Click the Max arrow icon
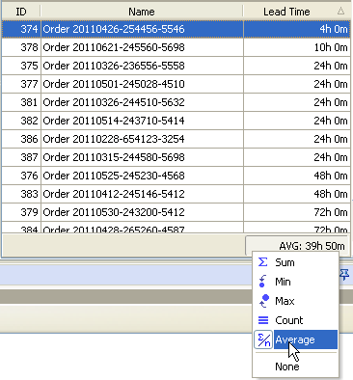353x380 pixels. 263,301
